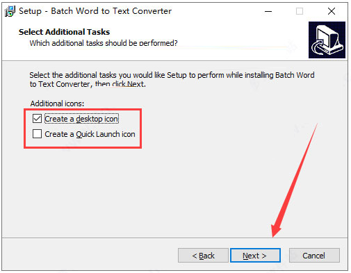Click the window title 'Setup - Batch Word to Text Converter'
The width and height of the screenshot is (351, 273).
[x=95, y=11]
